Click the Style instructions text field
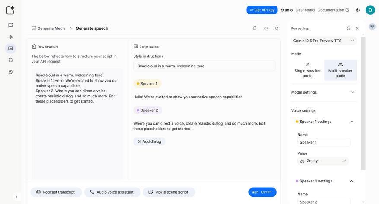Screen dimensions: 379x204 204,66
